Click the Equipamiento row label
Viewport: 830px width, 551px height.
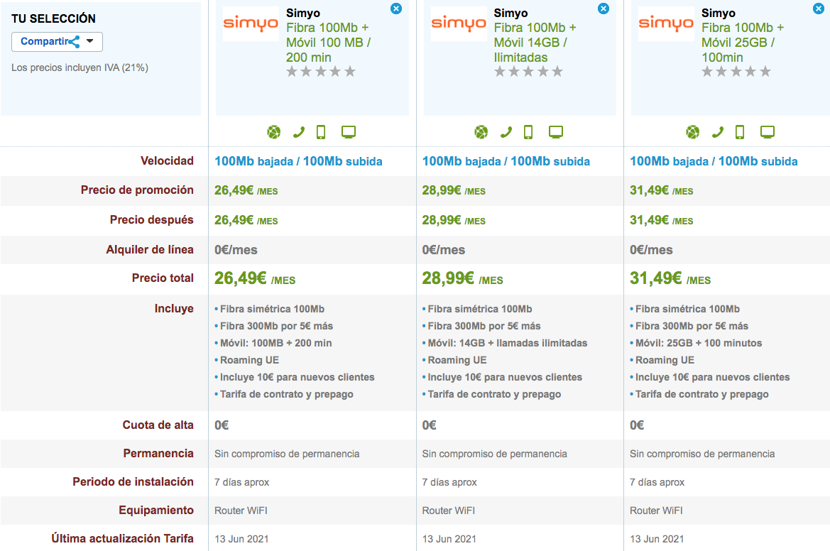(156, 511)
